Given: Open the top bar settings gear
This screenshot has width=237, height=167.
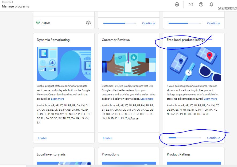Looking at the screenshot, I should [177, 4].
